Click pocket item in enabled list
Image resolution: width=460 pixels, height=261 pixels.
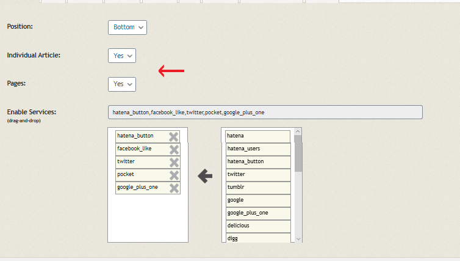pos(142,175)
